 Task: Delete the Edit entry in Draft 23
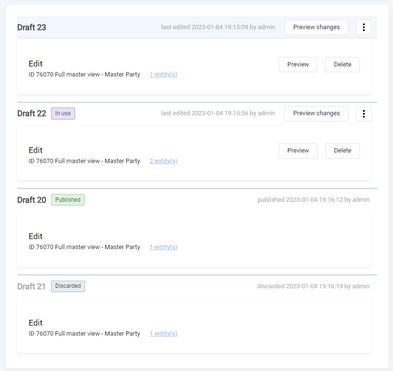tap(342, 65)
